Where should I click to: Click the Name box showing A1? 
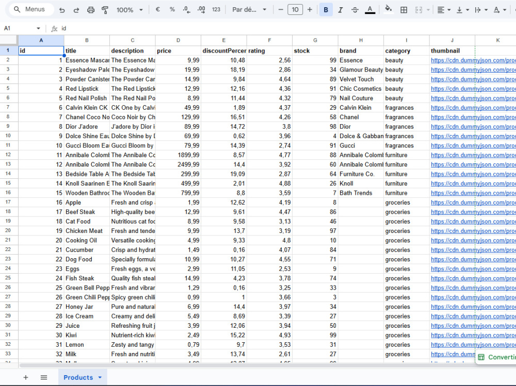tap(18, 28)
